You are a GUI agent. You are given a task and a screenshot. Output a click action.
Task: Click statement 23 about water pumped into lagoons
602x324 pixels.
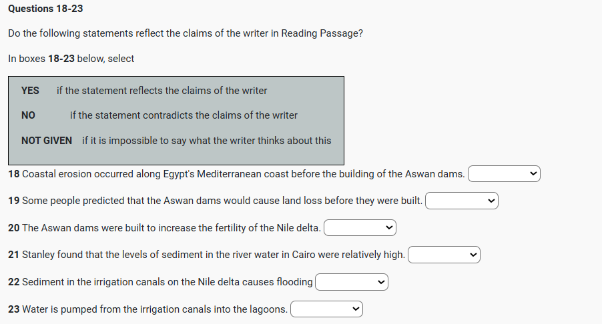pos(148,309)
